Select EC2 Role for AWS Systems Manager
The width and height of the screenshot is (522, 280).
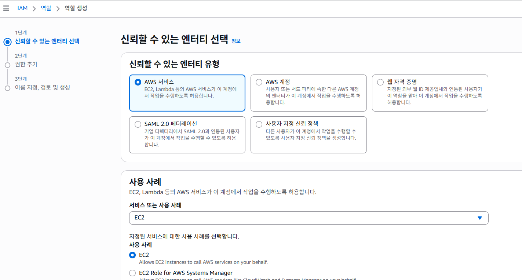point(132,273)
